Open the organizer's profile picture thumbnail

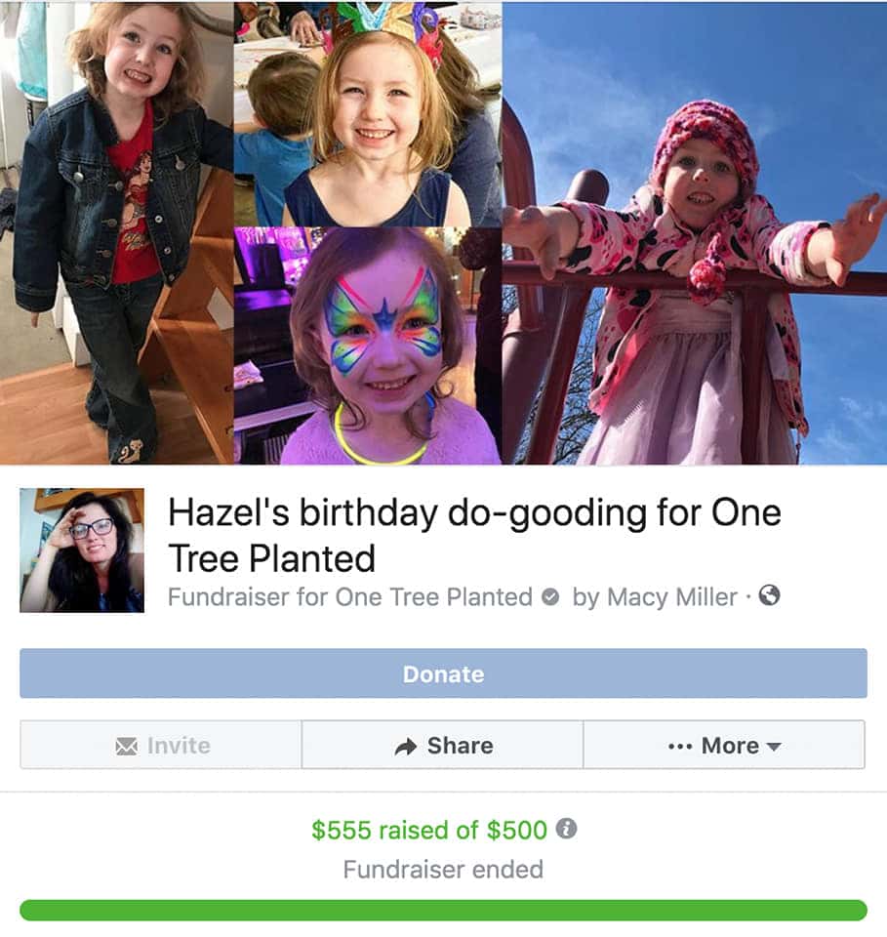coord(82,550)
